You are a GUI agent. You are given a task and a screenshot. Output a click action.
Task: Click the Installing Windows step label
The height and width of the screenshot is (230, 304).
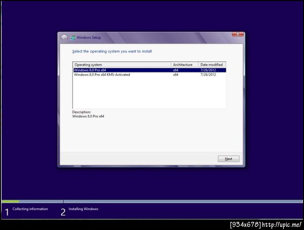click(x=84, y=209)
